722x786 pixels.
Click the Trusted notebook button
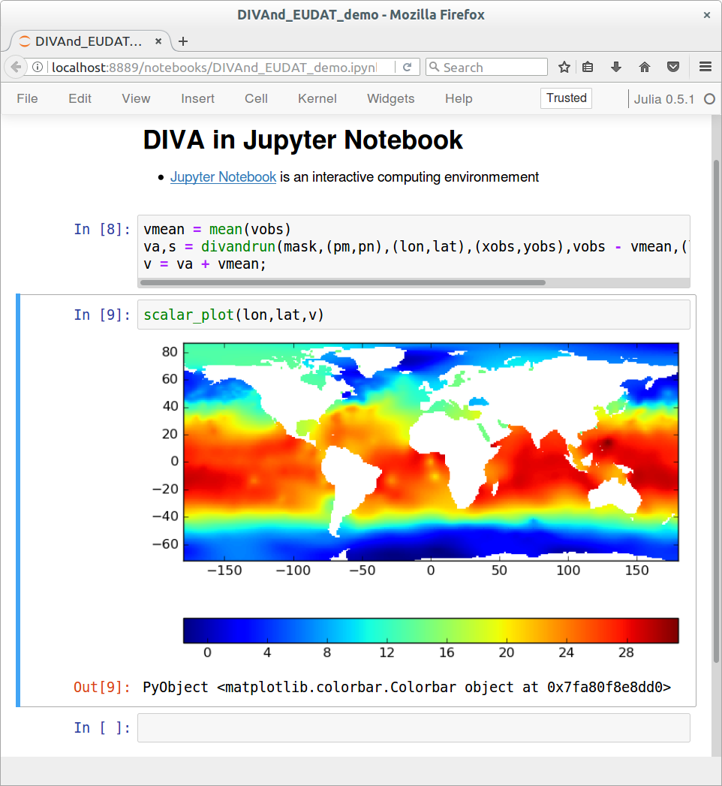[566, 98]
